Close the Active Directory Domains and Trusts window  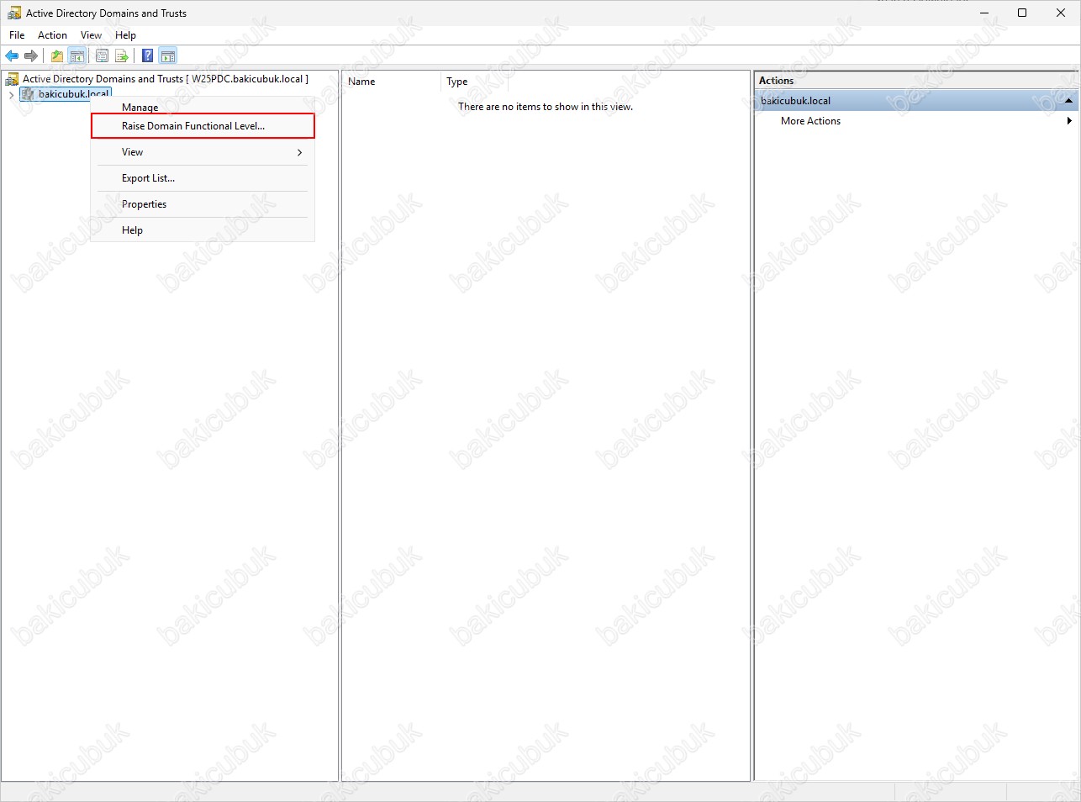[1061, 13]
